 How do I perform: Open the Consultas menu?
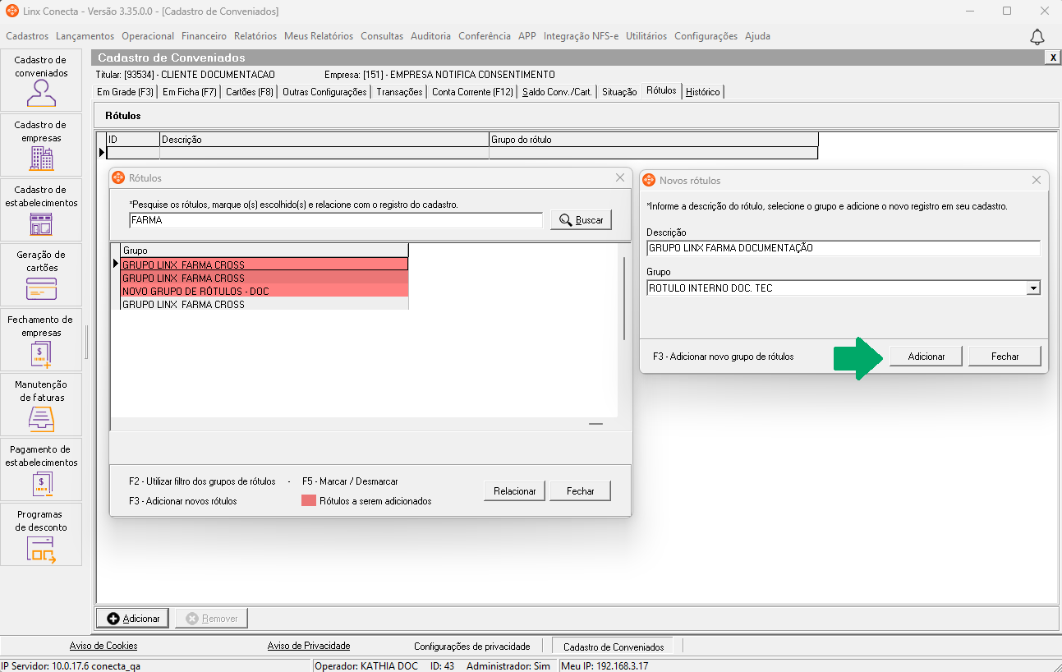[x=382, y=36]
